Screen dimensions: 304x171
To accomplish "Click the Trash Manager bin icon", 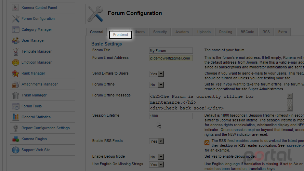I will click(x=15, y=95).
